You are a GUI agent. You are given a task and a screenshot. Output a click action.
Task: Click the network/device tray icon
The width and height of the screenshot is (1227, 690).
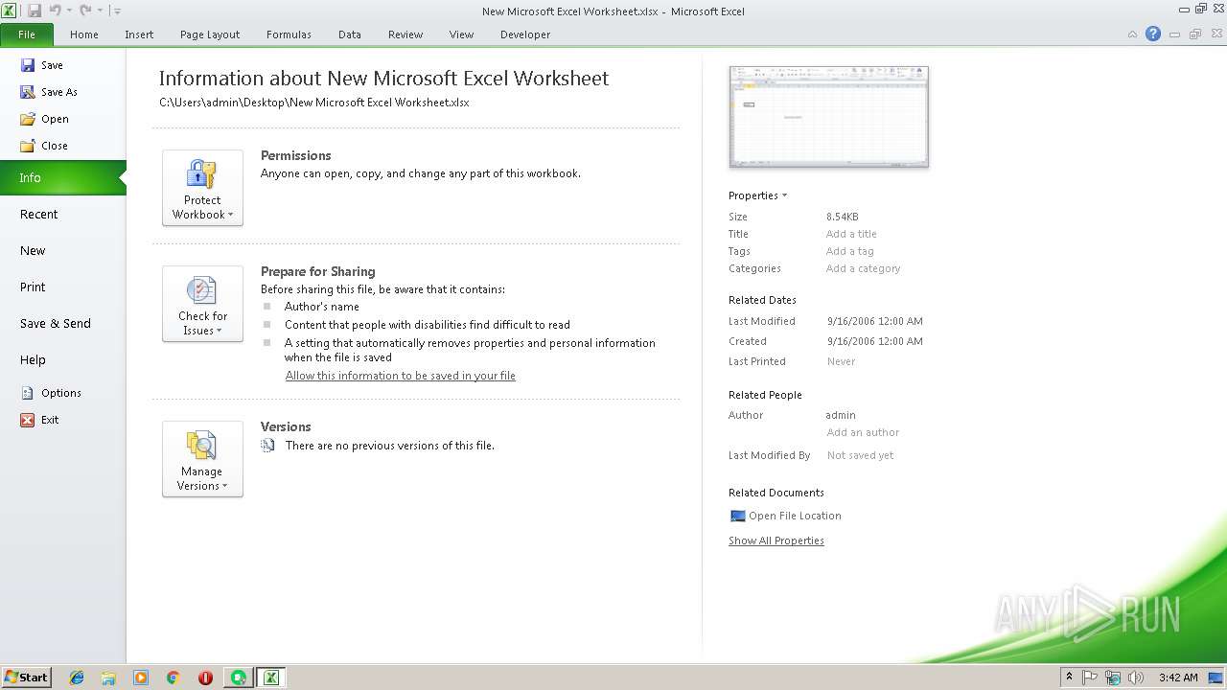tap(1113, 678)
